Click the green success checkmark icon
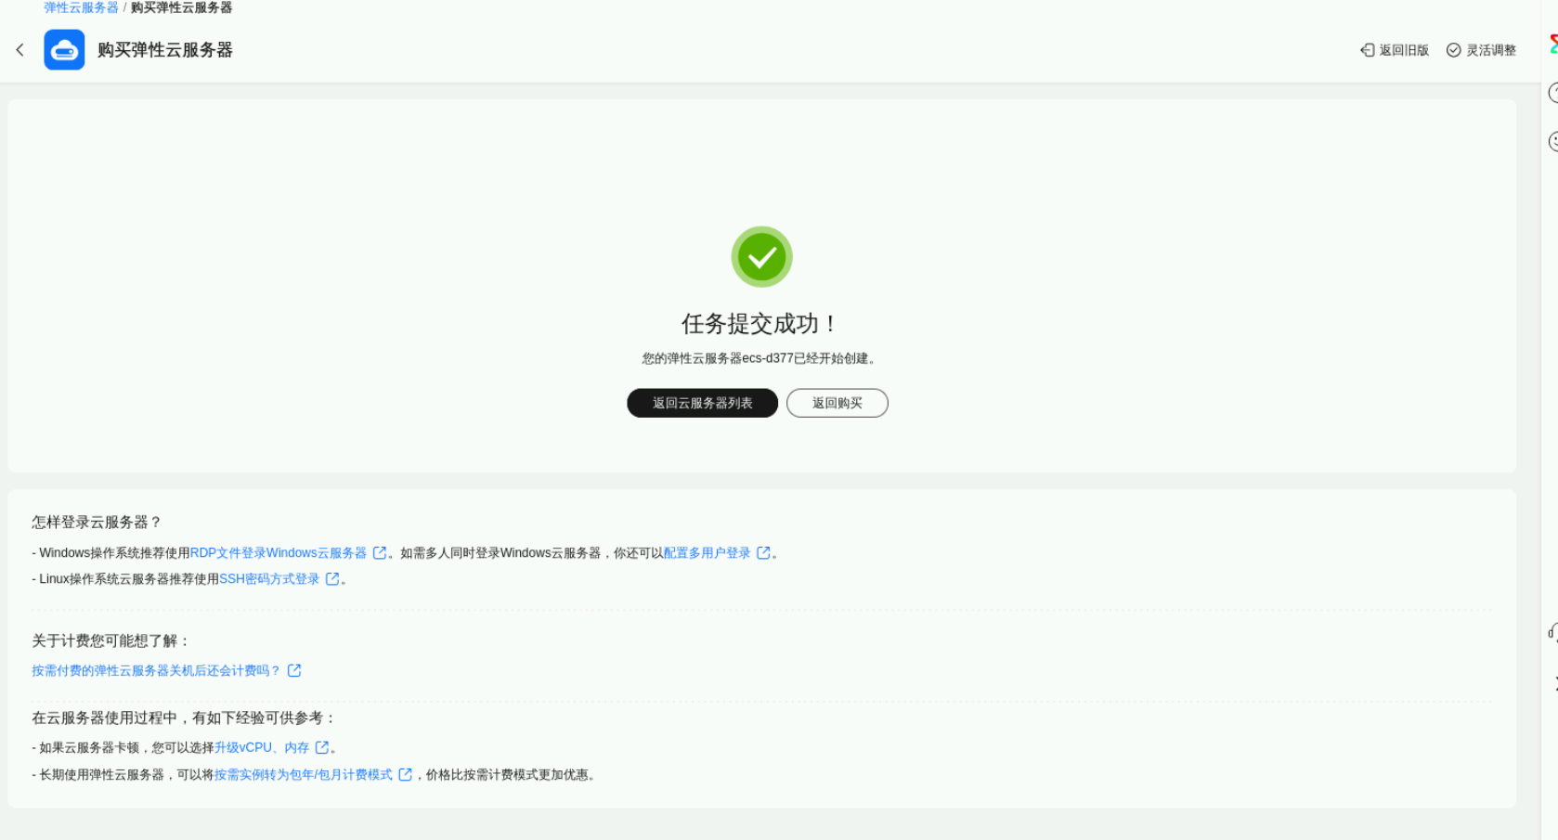The height and width of the screenshot is (840, 1558). tap(761, 257)
